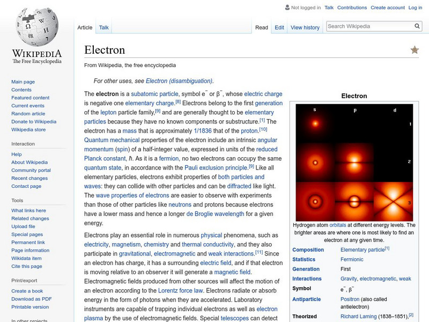The image size is (429, 322).
Task: Click Richard Laming in infobox
Action: pos(358,317)
